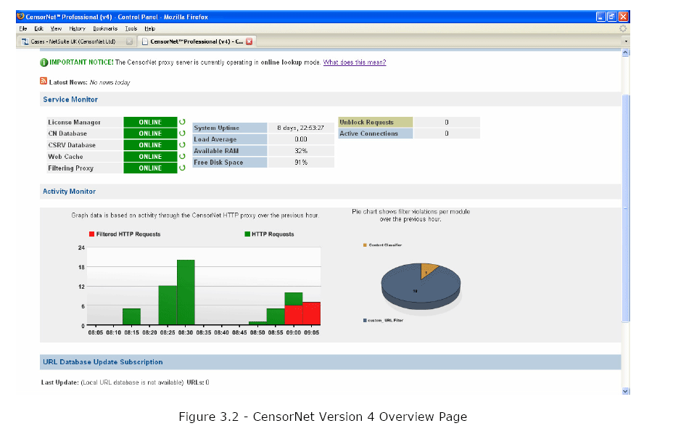The height and width of the screenshot is (447, 673).
Task: Open the tab list dropdown arrow
Action: point(626,41)
